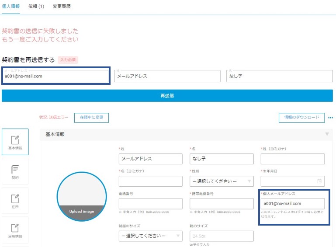Image resolution: width=336 pixels, height=247 pixels.
Task: Collapse the 基本情報 section arrow
Action: pos(327,134)
